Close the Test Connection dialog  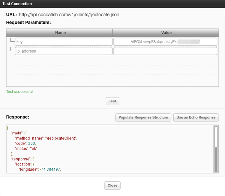(x=112, y=185)
